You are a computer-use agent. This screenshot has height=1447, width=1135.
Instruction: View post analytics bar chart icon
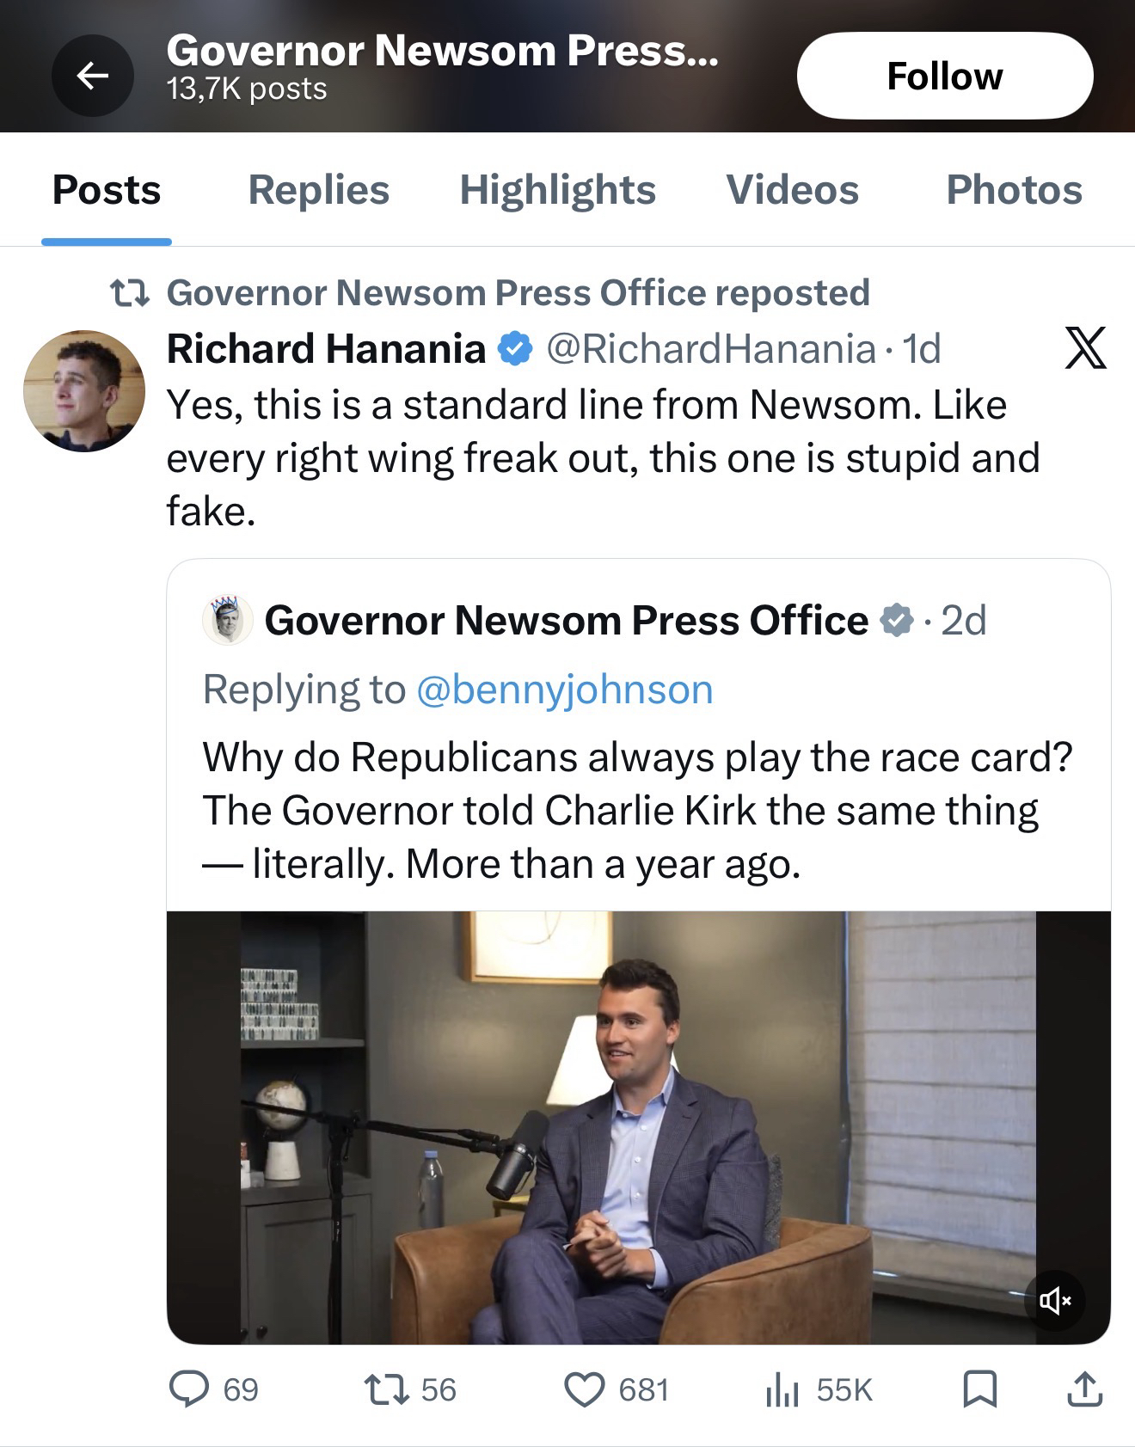pos(782,1389)
